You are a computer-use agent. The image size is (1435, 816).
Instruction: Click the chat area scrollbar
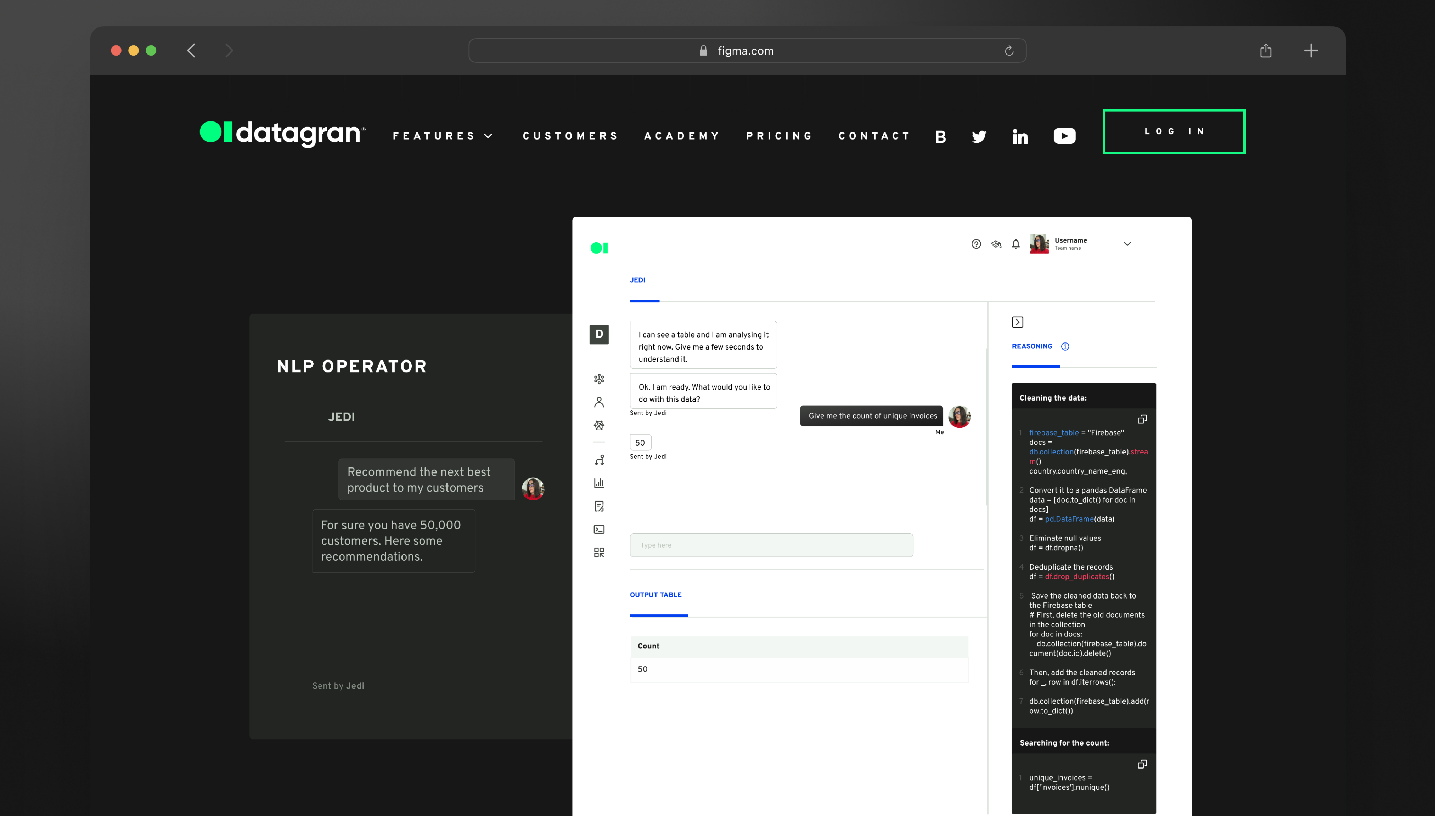(986, 426)
